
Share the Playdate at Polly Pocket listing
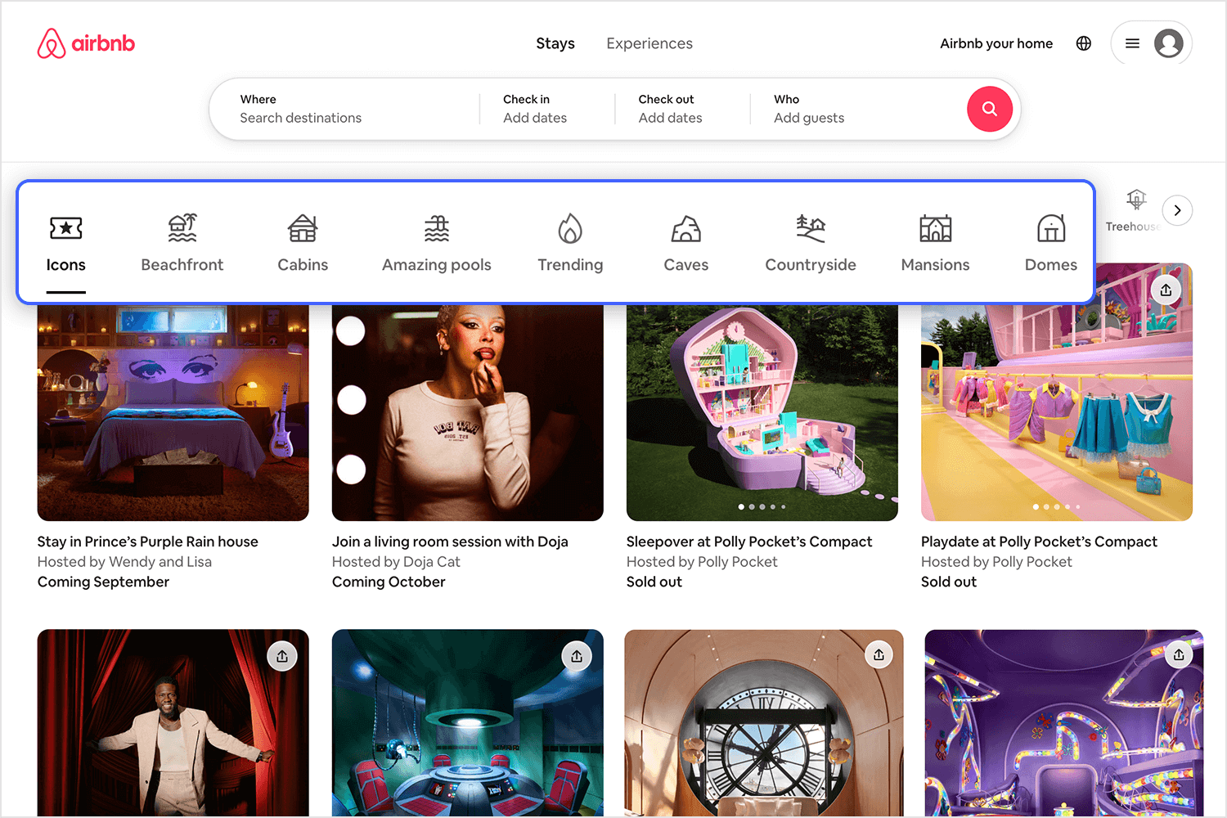1166,290
